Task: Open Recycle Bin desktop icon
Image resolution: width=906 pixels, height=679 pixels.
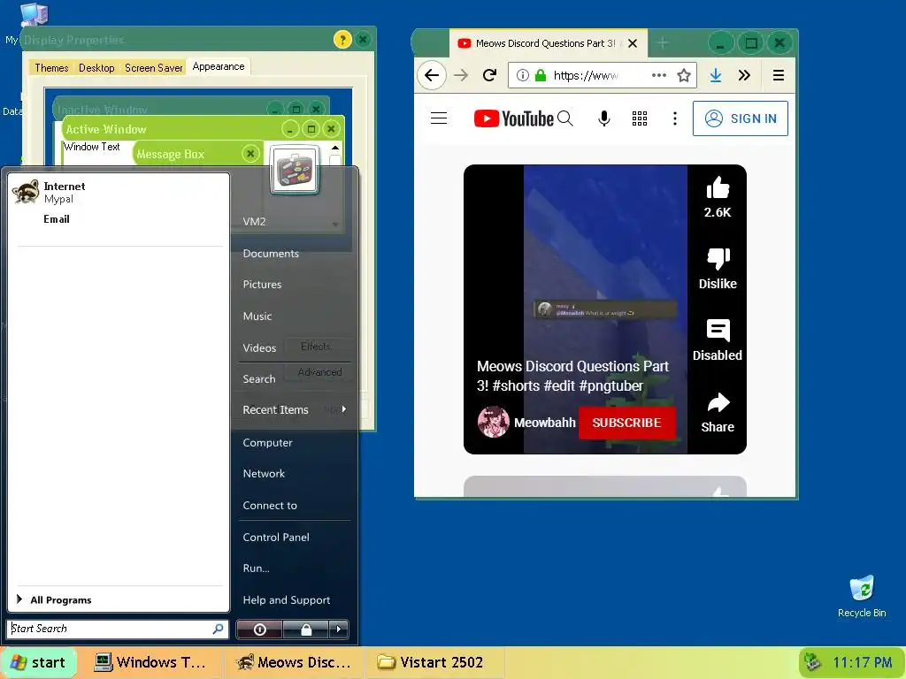Action: pos(862,597)
